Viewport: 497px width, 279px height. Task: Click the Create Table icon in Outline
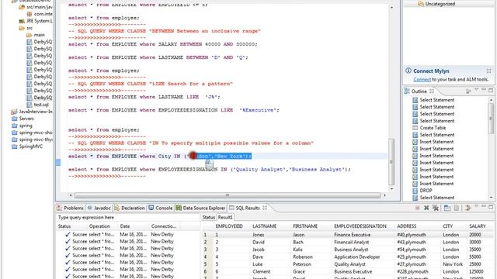(x=415, y=128)
